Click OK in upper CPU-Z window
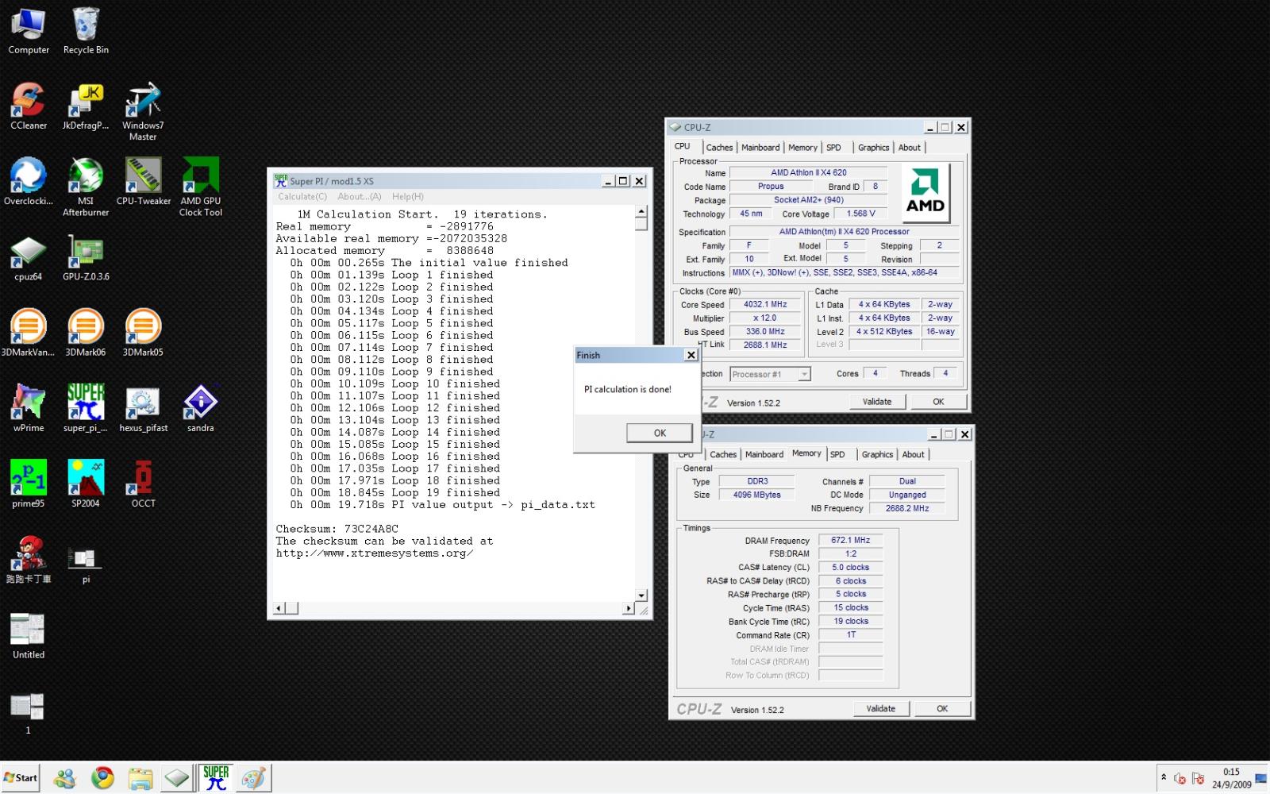The height and width of the screenshot is (794, 1270). (938, 402)
